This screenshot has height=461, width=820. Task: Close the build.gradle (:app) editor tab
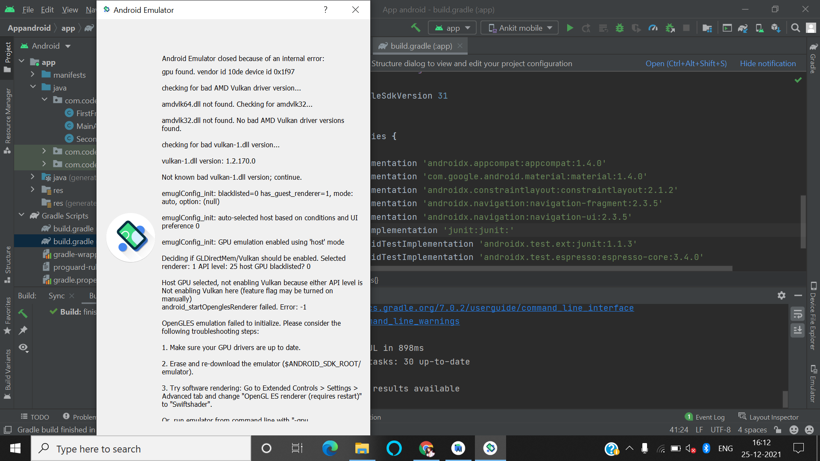tap(460, 46)
